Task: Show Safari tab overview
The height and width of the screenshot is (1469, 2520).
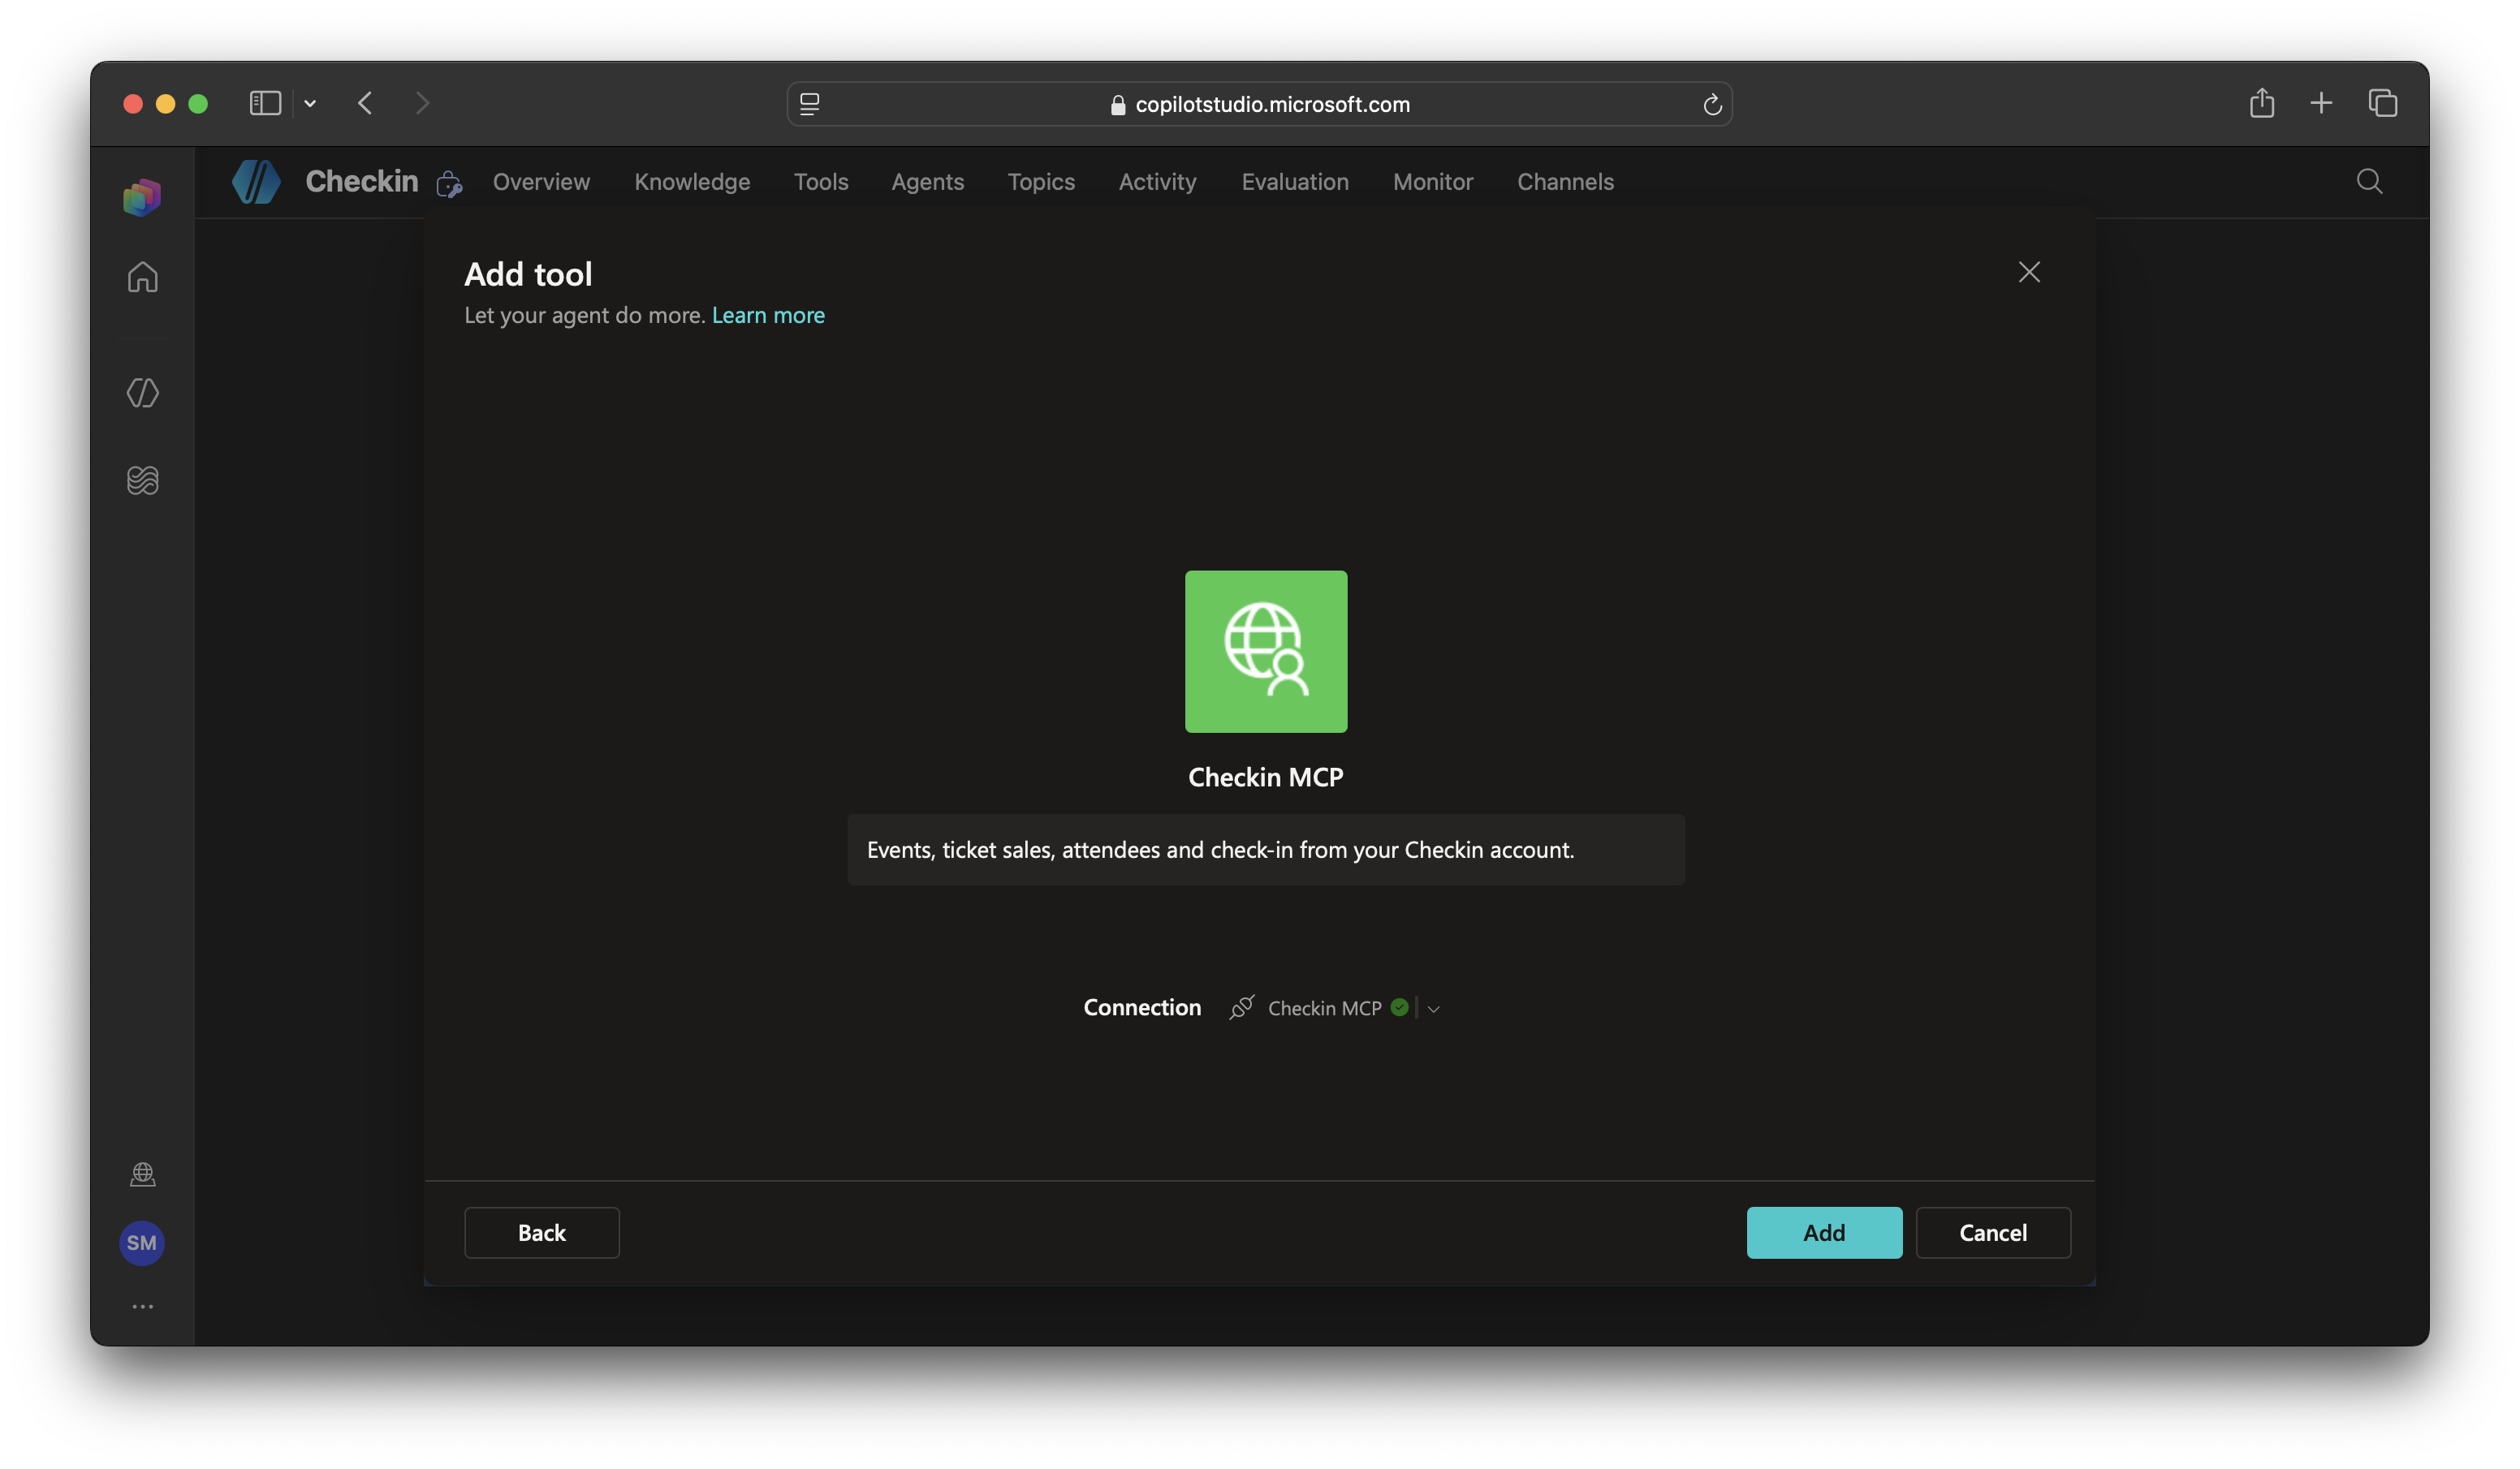Action: pyautogui.click(x=2383, y=103)
